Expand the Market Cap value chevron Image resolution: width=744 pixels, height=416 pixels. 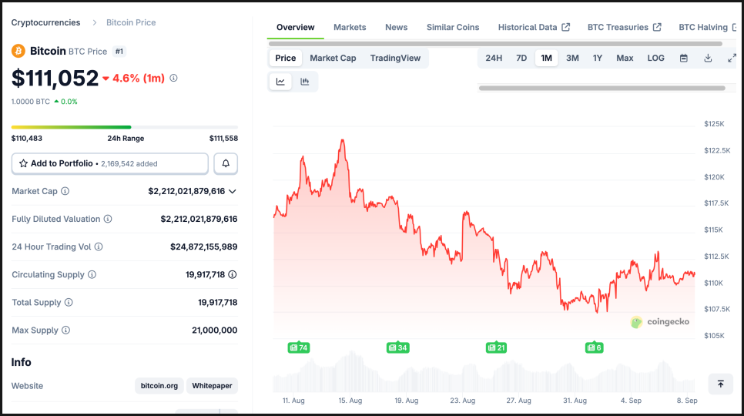point(233,192)
